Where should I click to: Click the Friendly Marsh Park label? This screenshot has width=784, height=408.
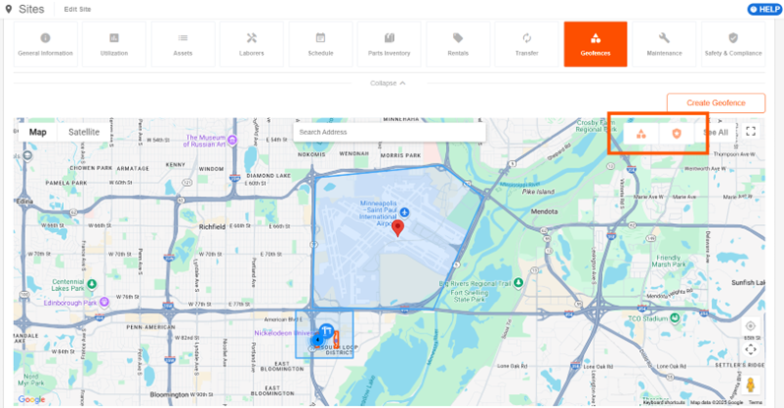(669, 261)
